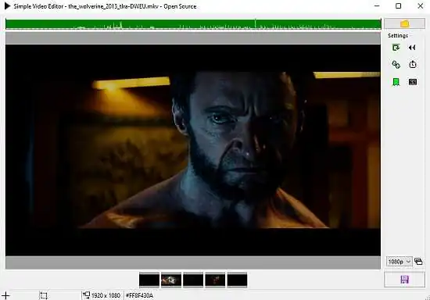The width and height of the screenshot is (430, 300).
Task: Select the second frame thumbnail with sparks
Action: click(171, 280)
